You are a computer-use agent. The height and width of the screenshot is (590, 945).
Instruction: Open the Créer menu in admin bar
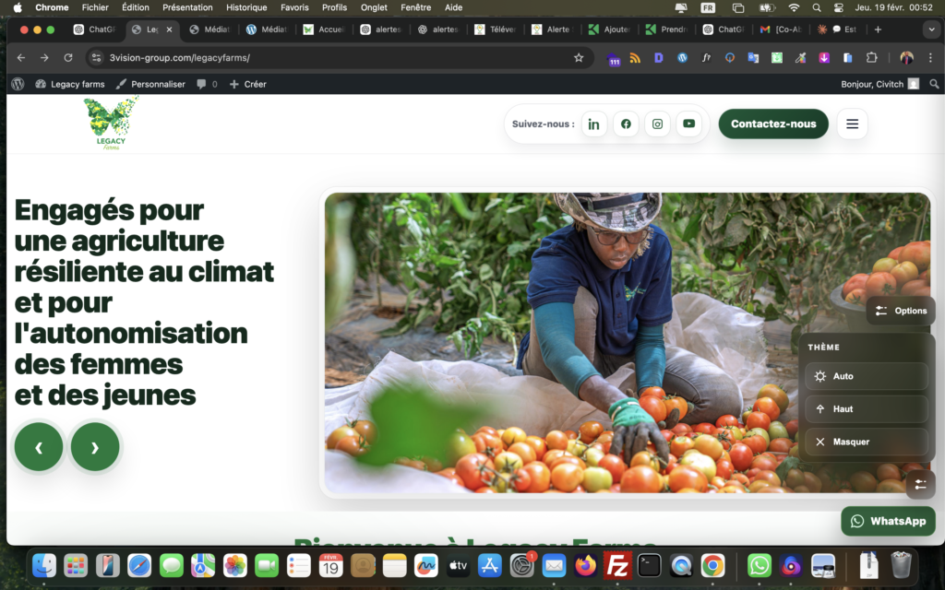point(248,84)
